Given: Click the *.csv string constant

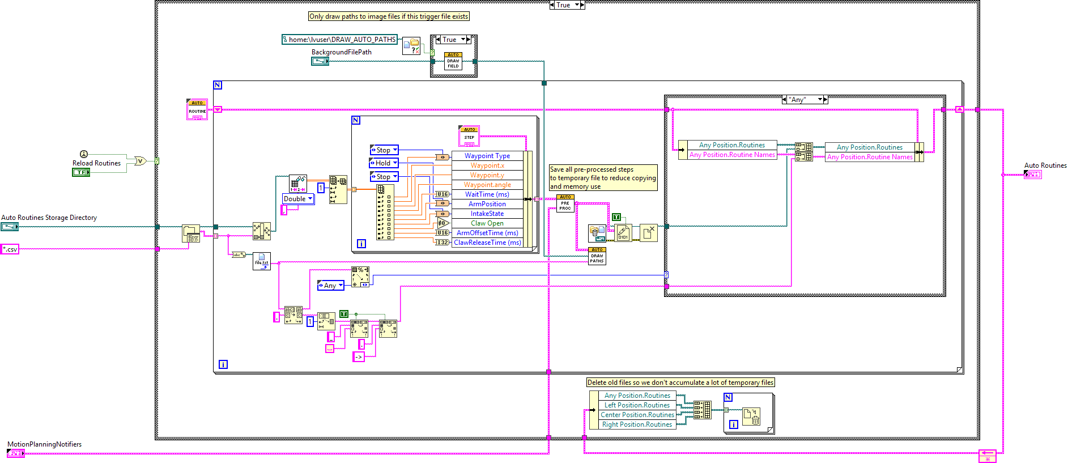Looking at the screenshot, I should tap(10, 249).
